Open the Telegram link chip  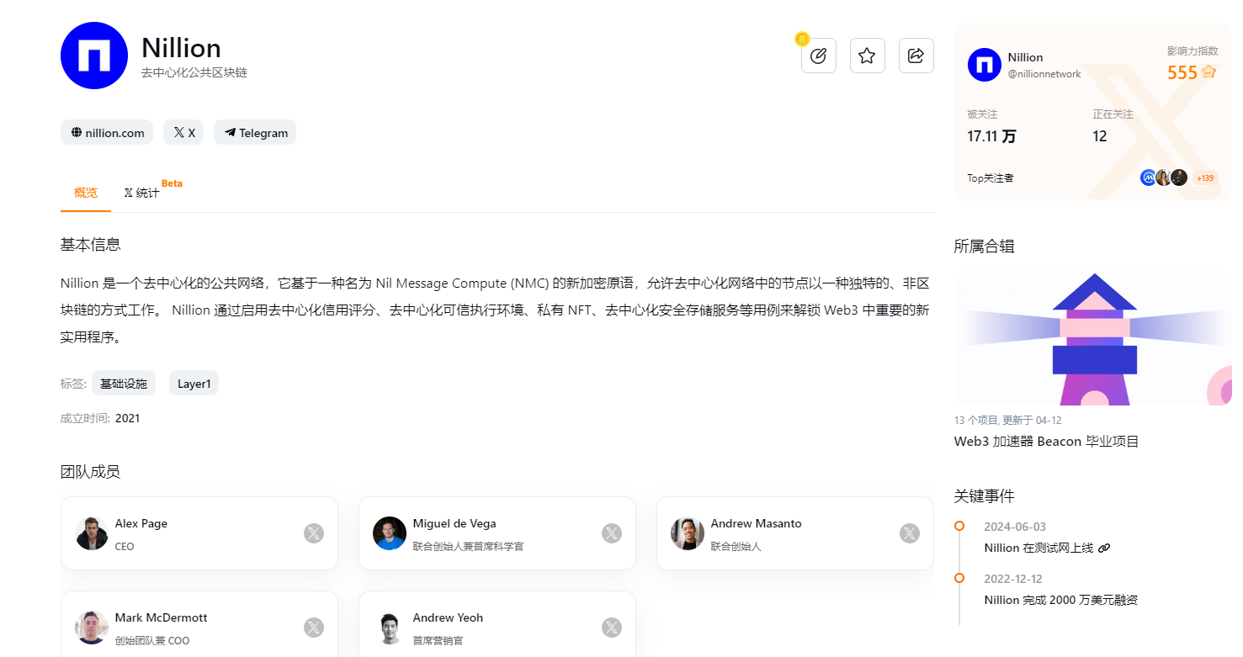(x=255, y=132)
